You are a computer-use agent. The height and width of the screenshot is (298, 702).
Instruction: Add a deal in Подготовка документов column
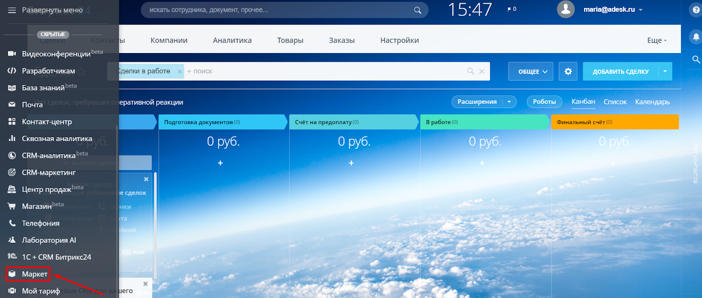click(220, 163)
